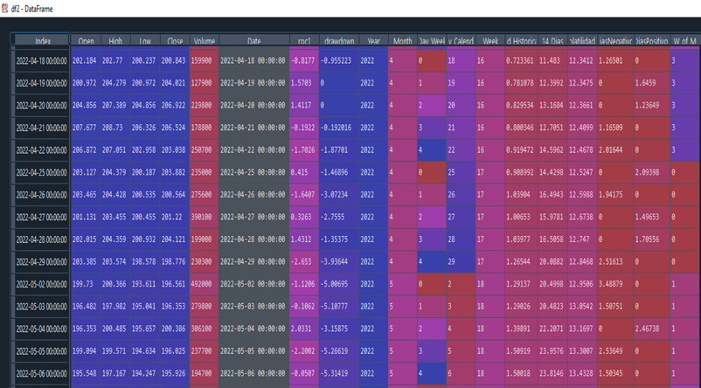Viewport: 701px width, 388px height.
Task: Select DiasPositivo cell 2.09398
Action: tap(652, 172)
